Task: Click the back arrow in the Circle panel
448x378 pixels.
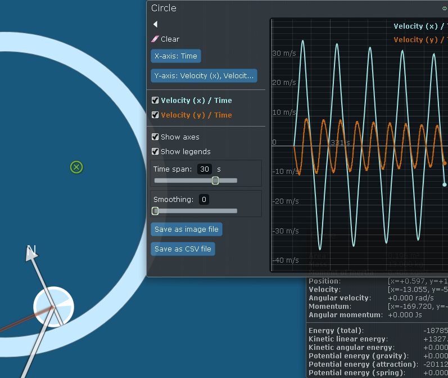Action: point(155,24)
